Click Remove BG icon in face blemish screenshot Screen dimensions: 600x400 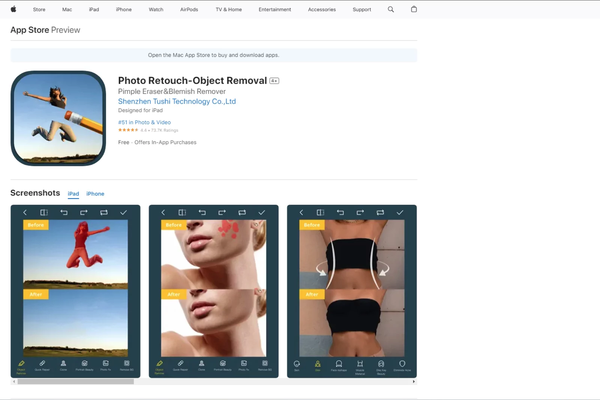(265, 363)
